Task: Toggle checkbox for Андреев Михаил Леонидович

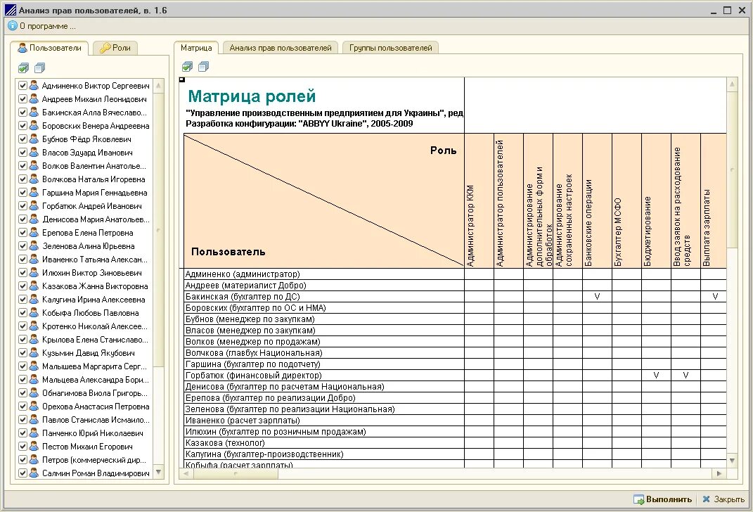Action: (x=22, y=99)
